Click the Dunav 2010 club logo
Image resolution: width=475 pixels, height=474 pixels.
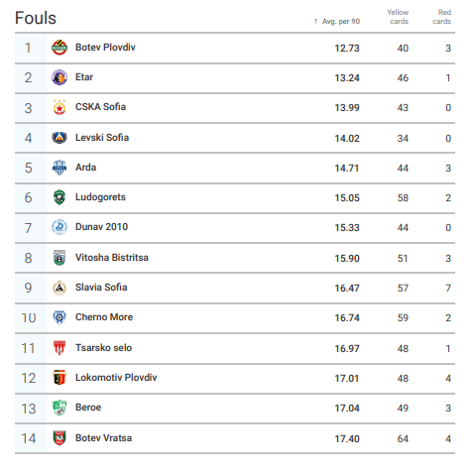pos(59,227)
